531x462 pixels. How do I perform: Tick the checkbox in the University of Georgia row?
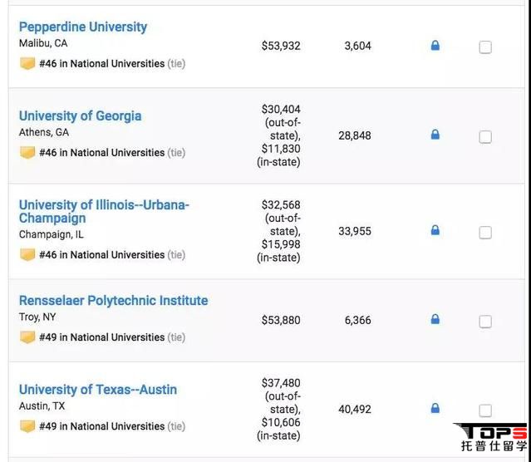pyautogui.click(x=485, y=137)
